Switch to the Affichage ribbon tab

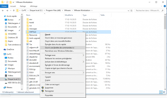click(34, 6)
